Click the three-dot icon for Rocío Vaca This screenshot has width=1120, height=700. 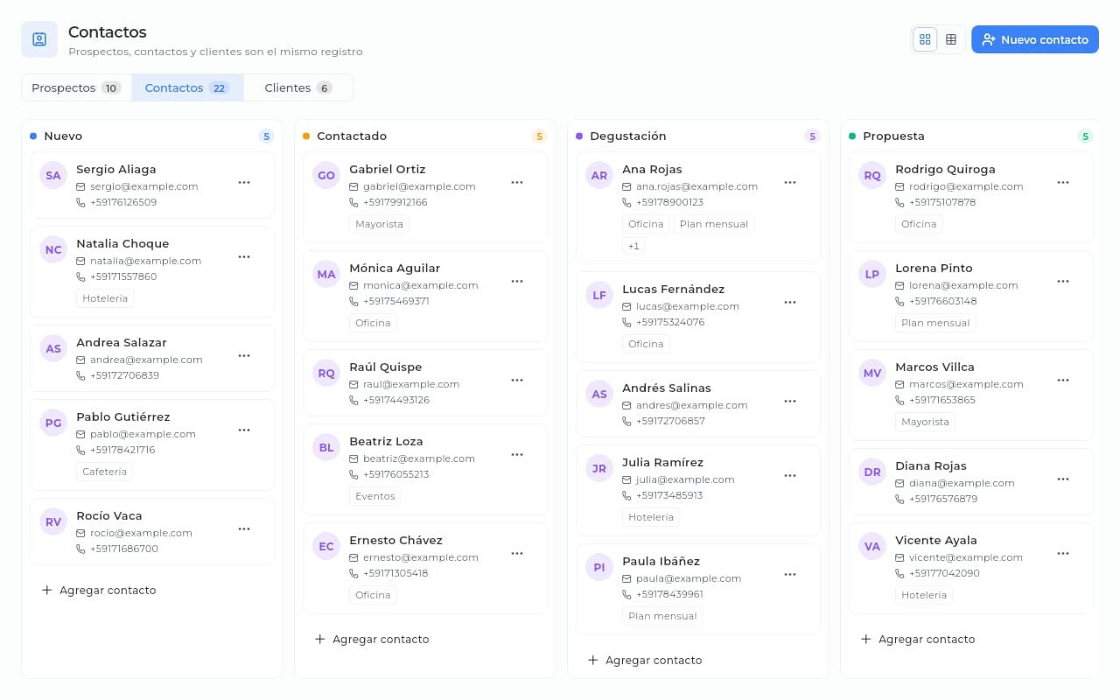(x=244, y=528)
